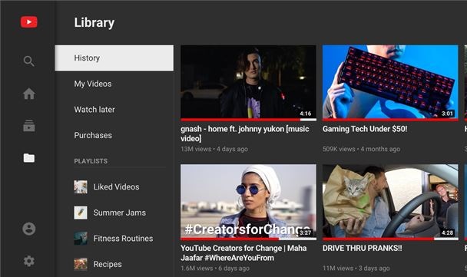The height and width of the screenshot is (277, 467).
Task: Click watch progress bar under DRIVE THRU PRANKS
Action: (390, 239)
